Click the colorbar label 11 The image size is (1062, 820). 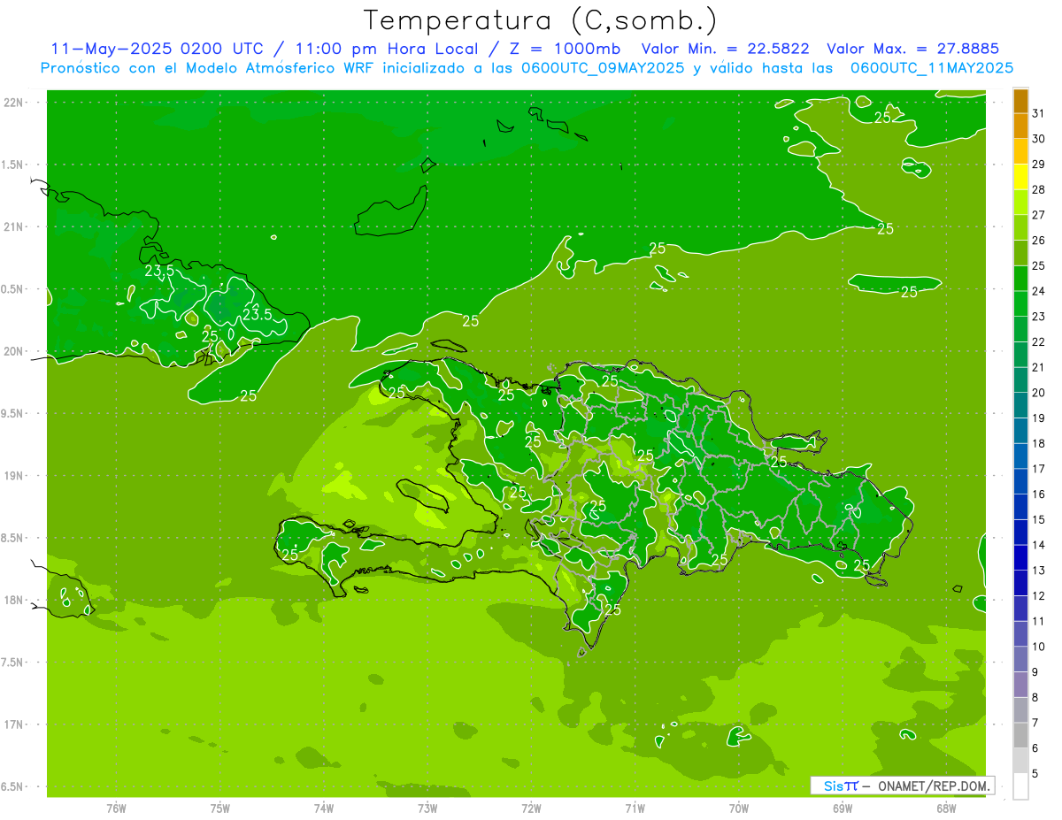[x=1039, y=621]
